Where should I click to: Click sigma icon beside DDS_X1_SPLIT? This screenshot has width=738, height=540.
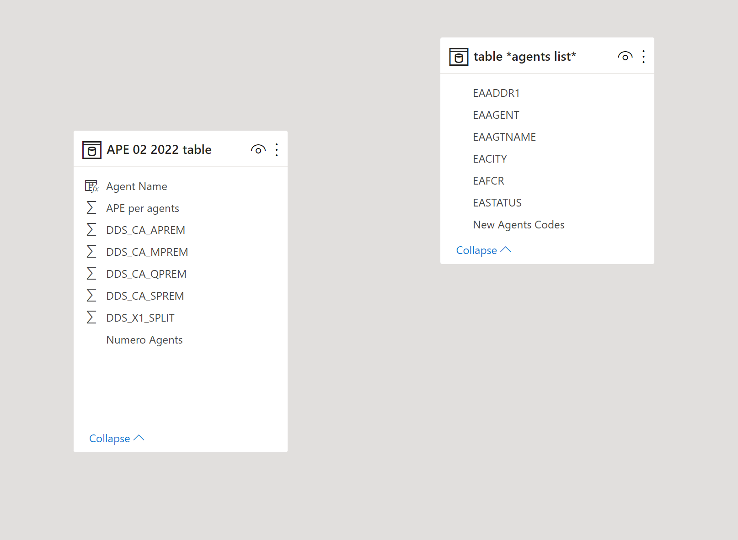click(91, 318)
